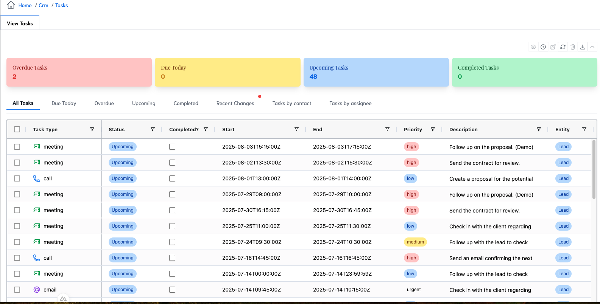Click the meeting icon in the 2025-07-30 row
The width and height of the screenshot is (600, 304).
coord(37,210)
